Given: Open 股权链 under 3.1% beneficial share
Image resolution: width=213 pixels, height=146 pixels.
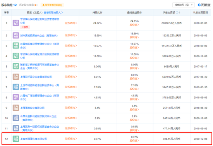Looking at the screenshot, I should [x=134, y=110].
